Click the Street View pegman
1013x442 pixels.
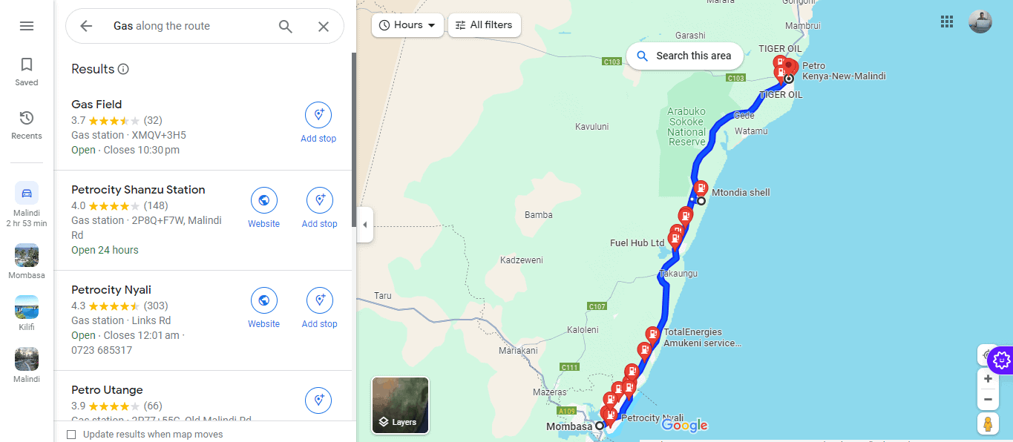(988, 423)
